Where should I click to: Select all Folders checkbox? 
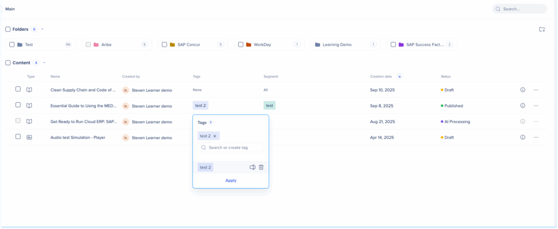tap(8, 29)
